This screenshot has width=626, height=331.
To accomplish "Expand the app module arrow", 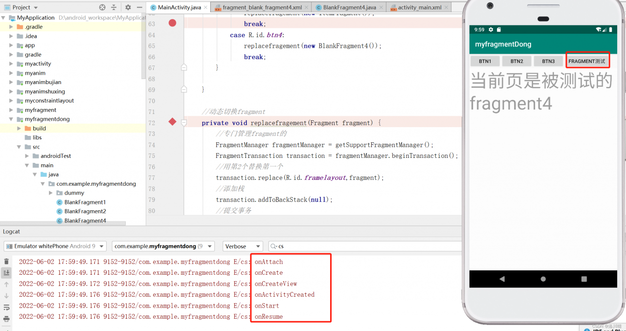I will [x=11, y=45].
